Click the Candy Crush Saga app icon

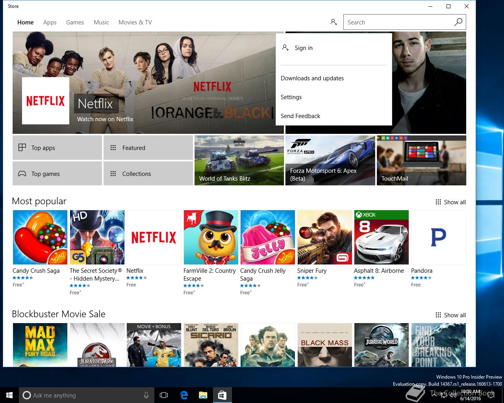40,237
